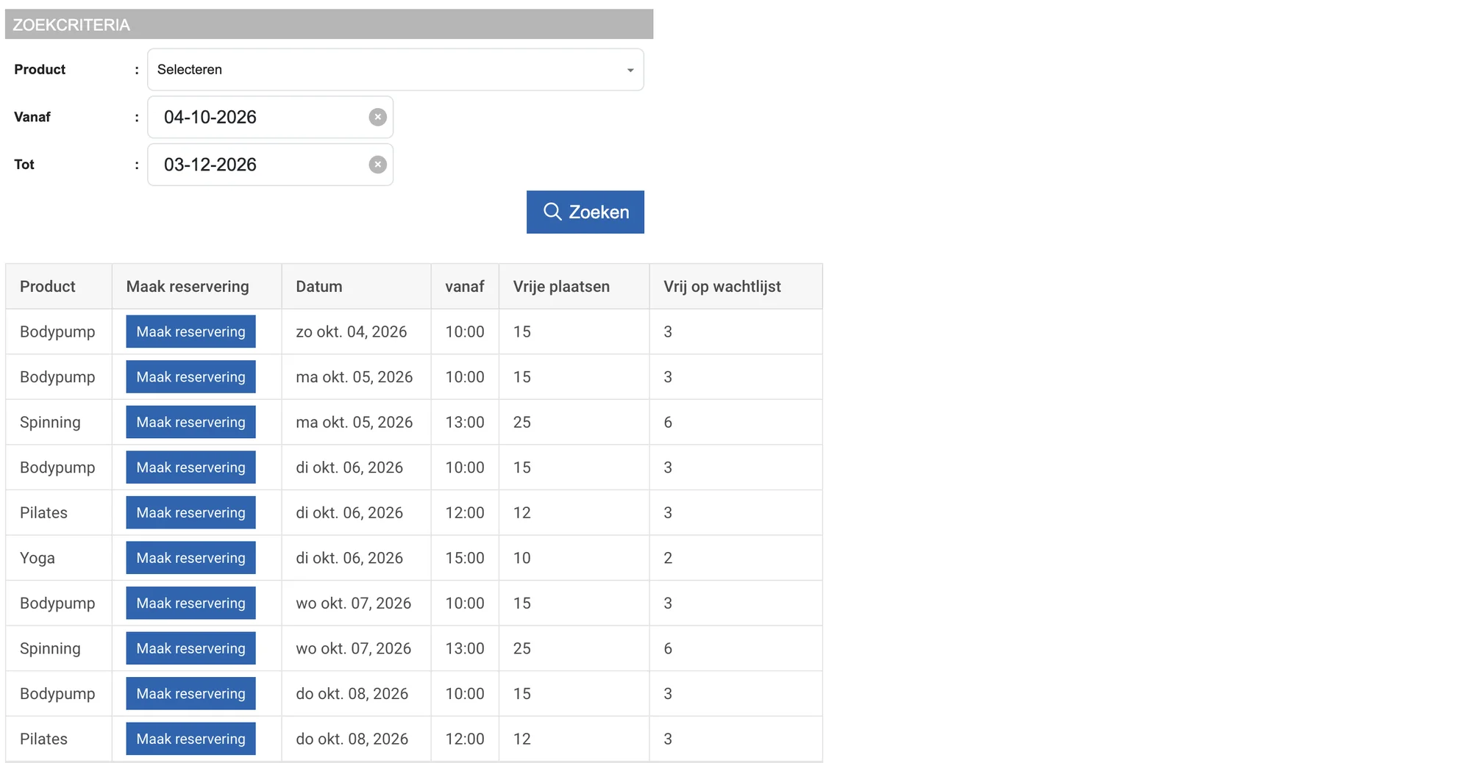
Task: Click into the Vanaf date input 04-10-2026
Action: [x=271, y=117]
